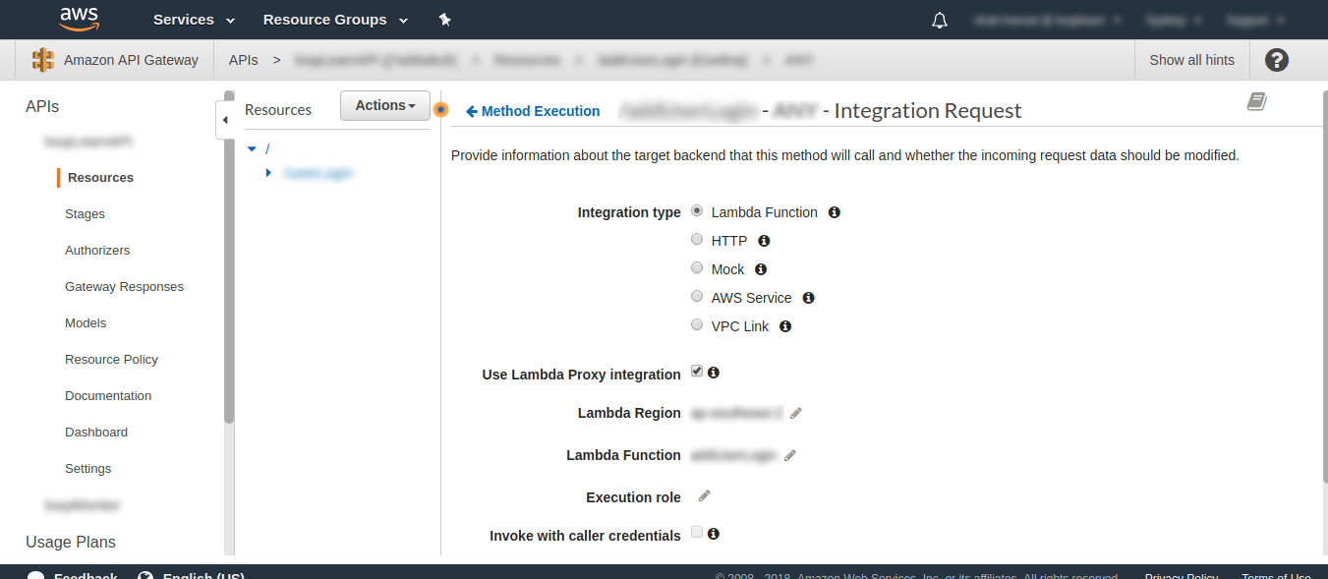The image size is (1328, 579).
Task: Open the help question mark icon
Action: [x=1276, y=59]
